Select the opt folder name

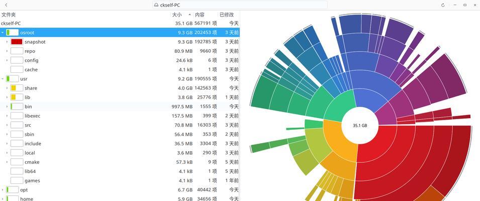coord(24,189)
